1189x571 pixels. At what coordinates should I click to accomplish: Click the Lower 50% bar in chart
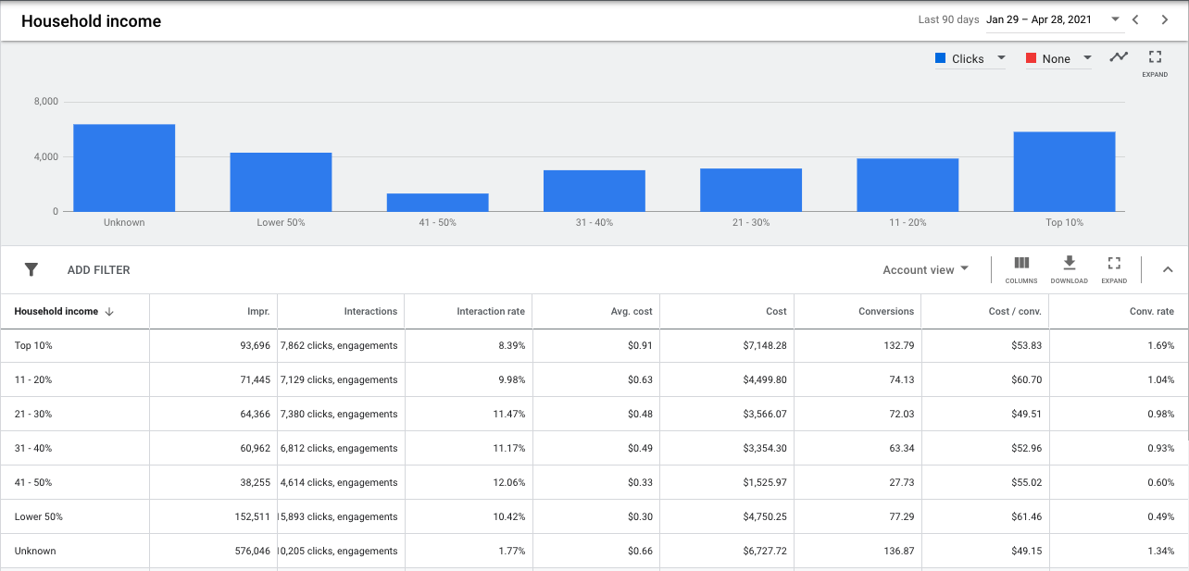[x=281, y=182]
